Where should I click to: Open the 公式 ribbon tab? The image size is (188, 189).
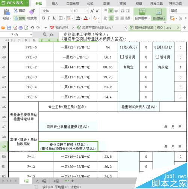(x=90, y=3)
